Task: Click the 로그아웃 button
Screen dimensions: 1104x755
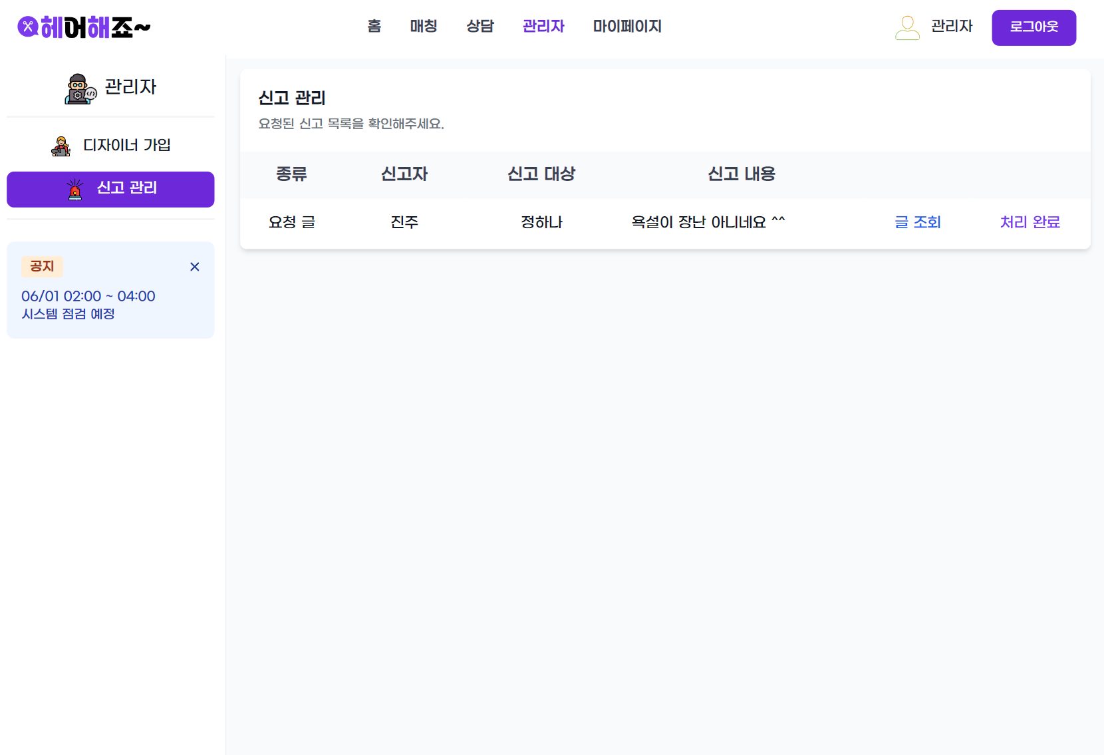Action: coord(1033,27)
